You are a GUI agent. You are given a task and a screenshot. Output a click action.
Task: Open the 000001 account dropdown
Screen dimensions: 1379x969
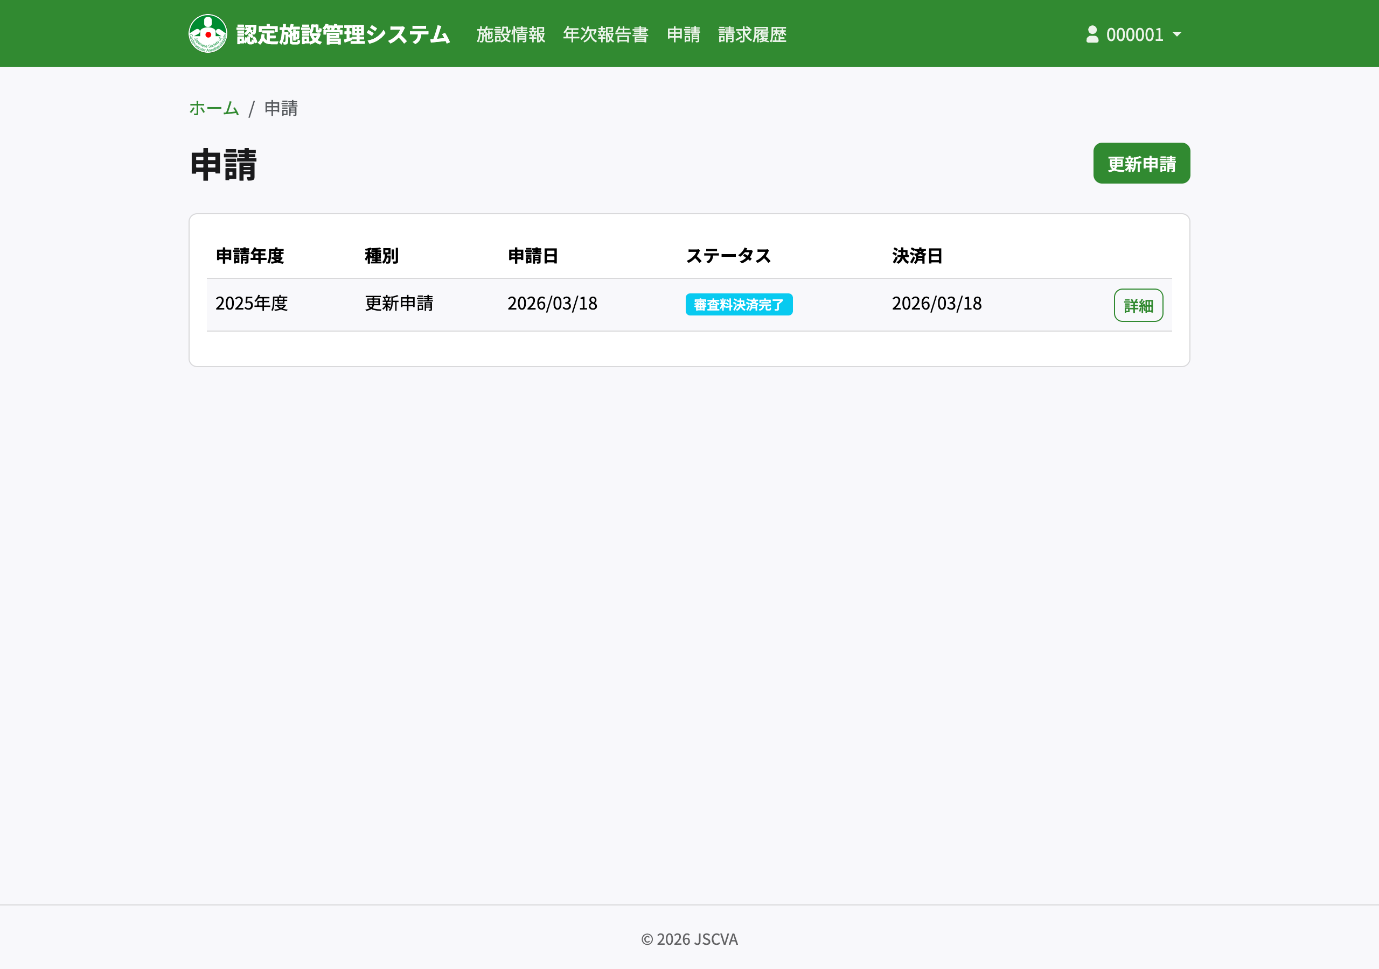click(1135, 35)
